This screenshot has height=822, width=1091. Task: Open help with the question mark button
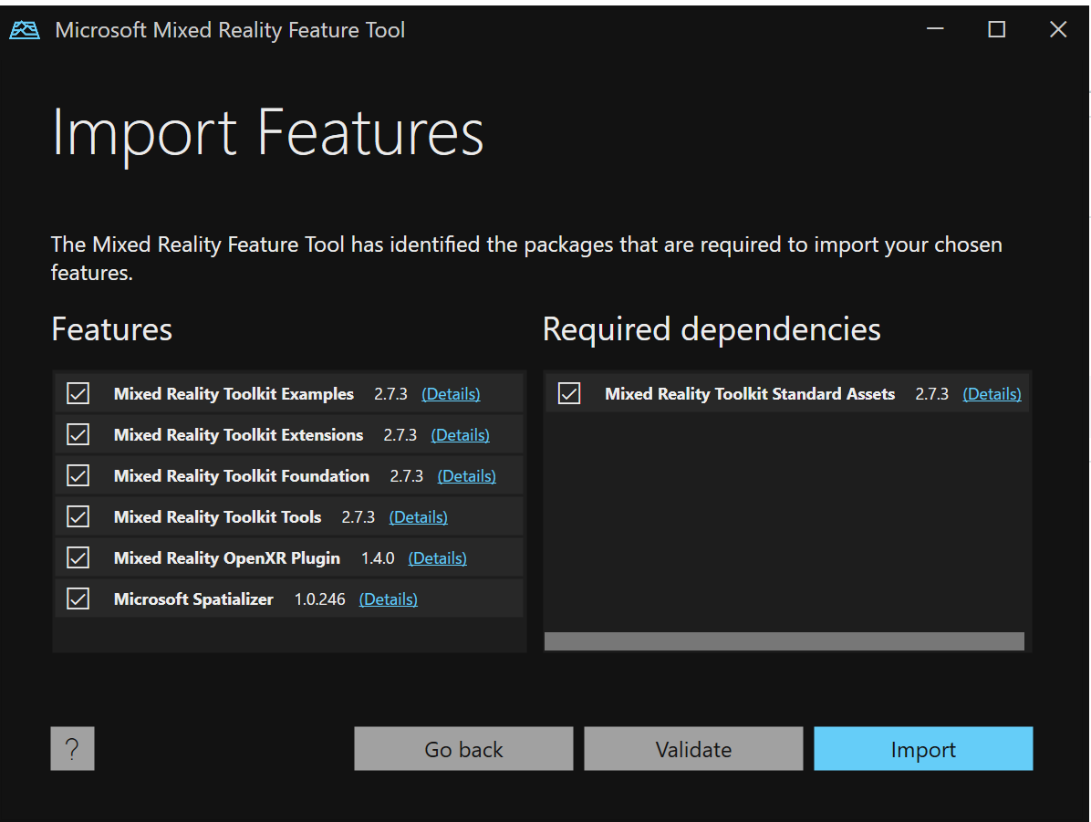coord(72,749)
